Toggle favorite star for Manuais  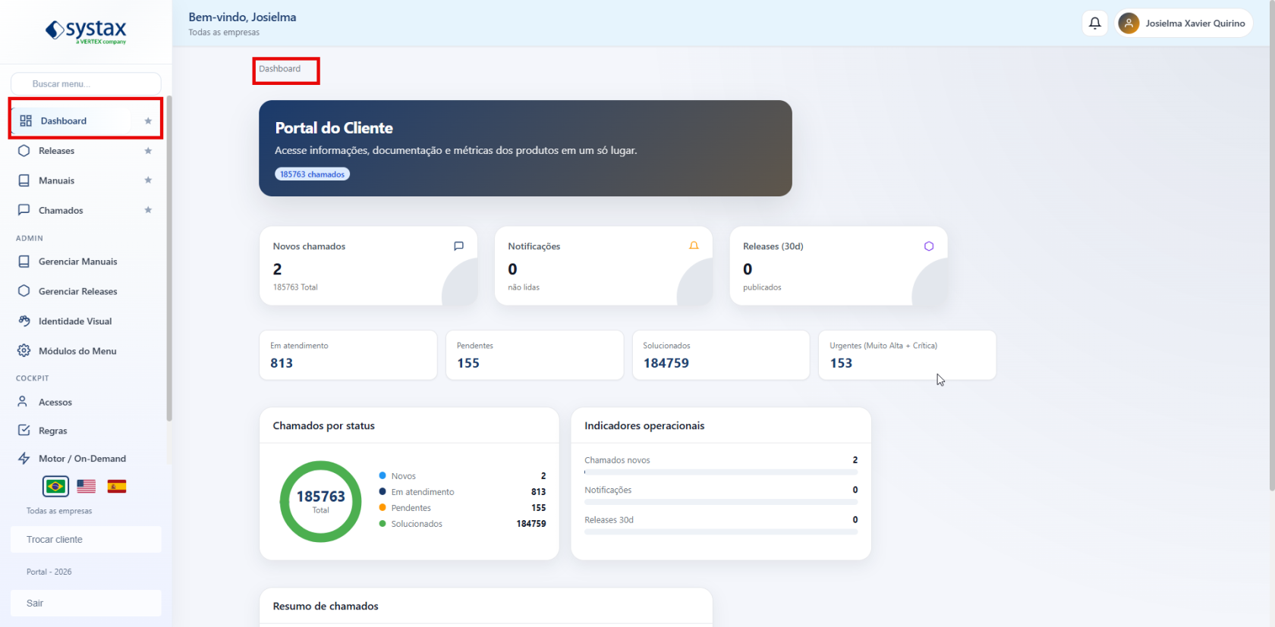tap(148, 180)
